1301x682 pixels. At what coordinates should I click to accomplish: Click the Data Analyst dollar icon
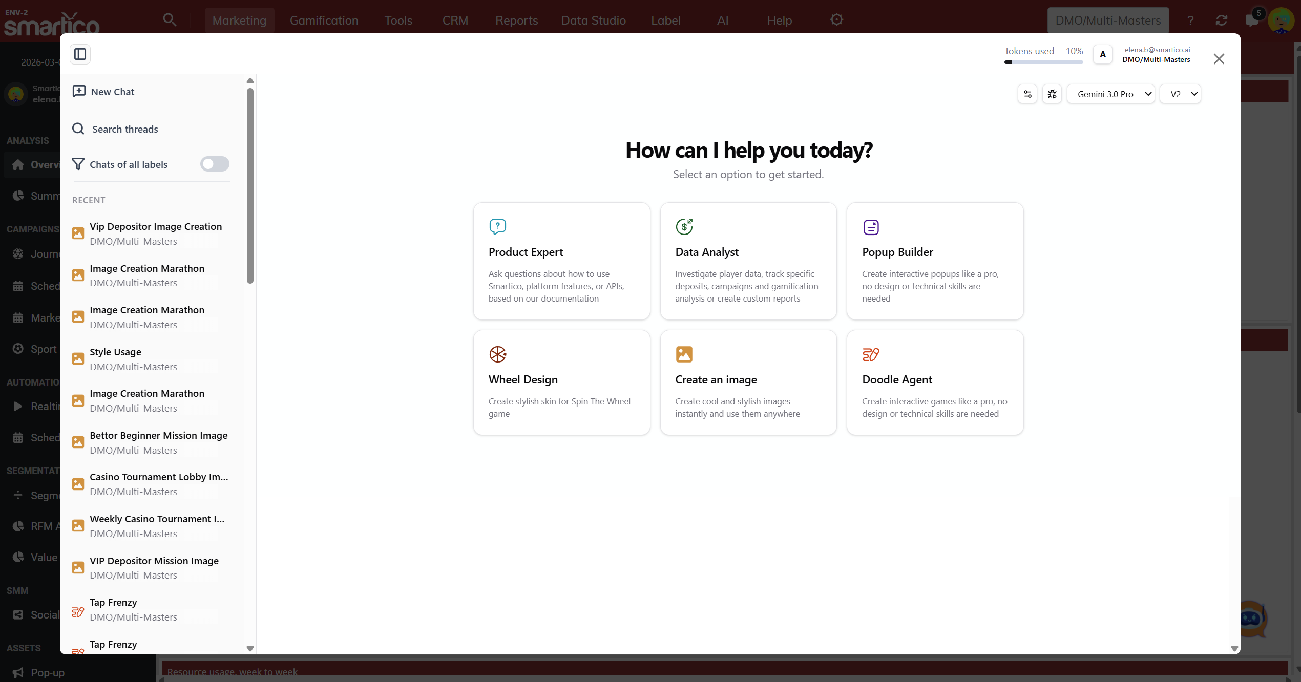tap(684, 226)
